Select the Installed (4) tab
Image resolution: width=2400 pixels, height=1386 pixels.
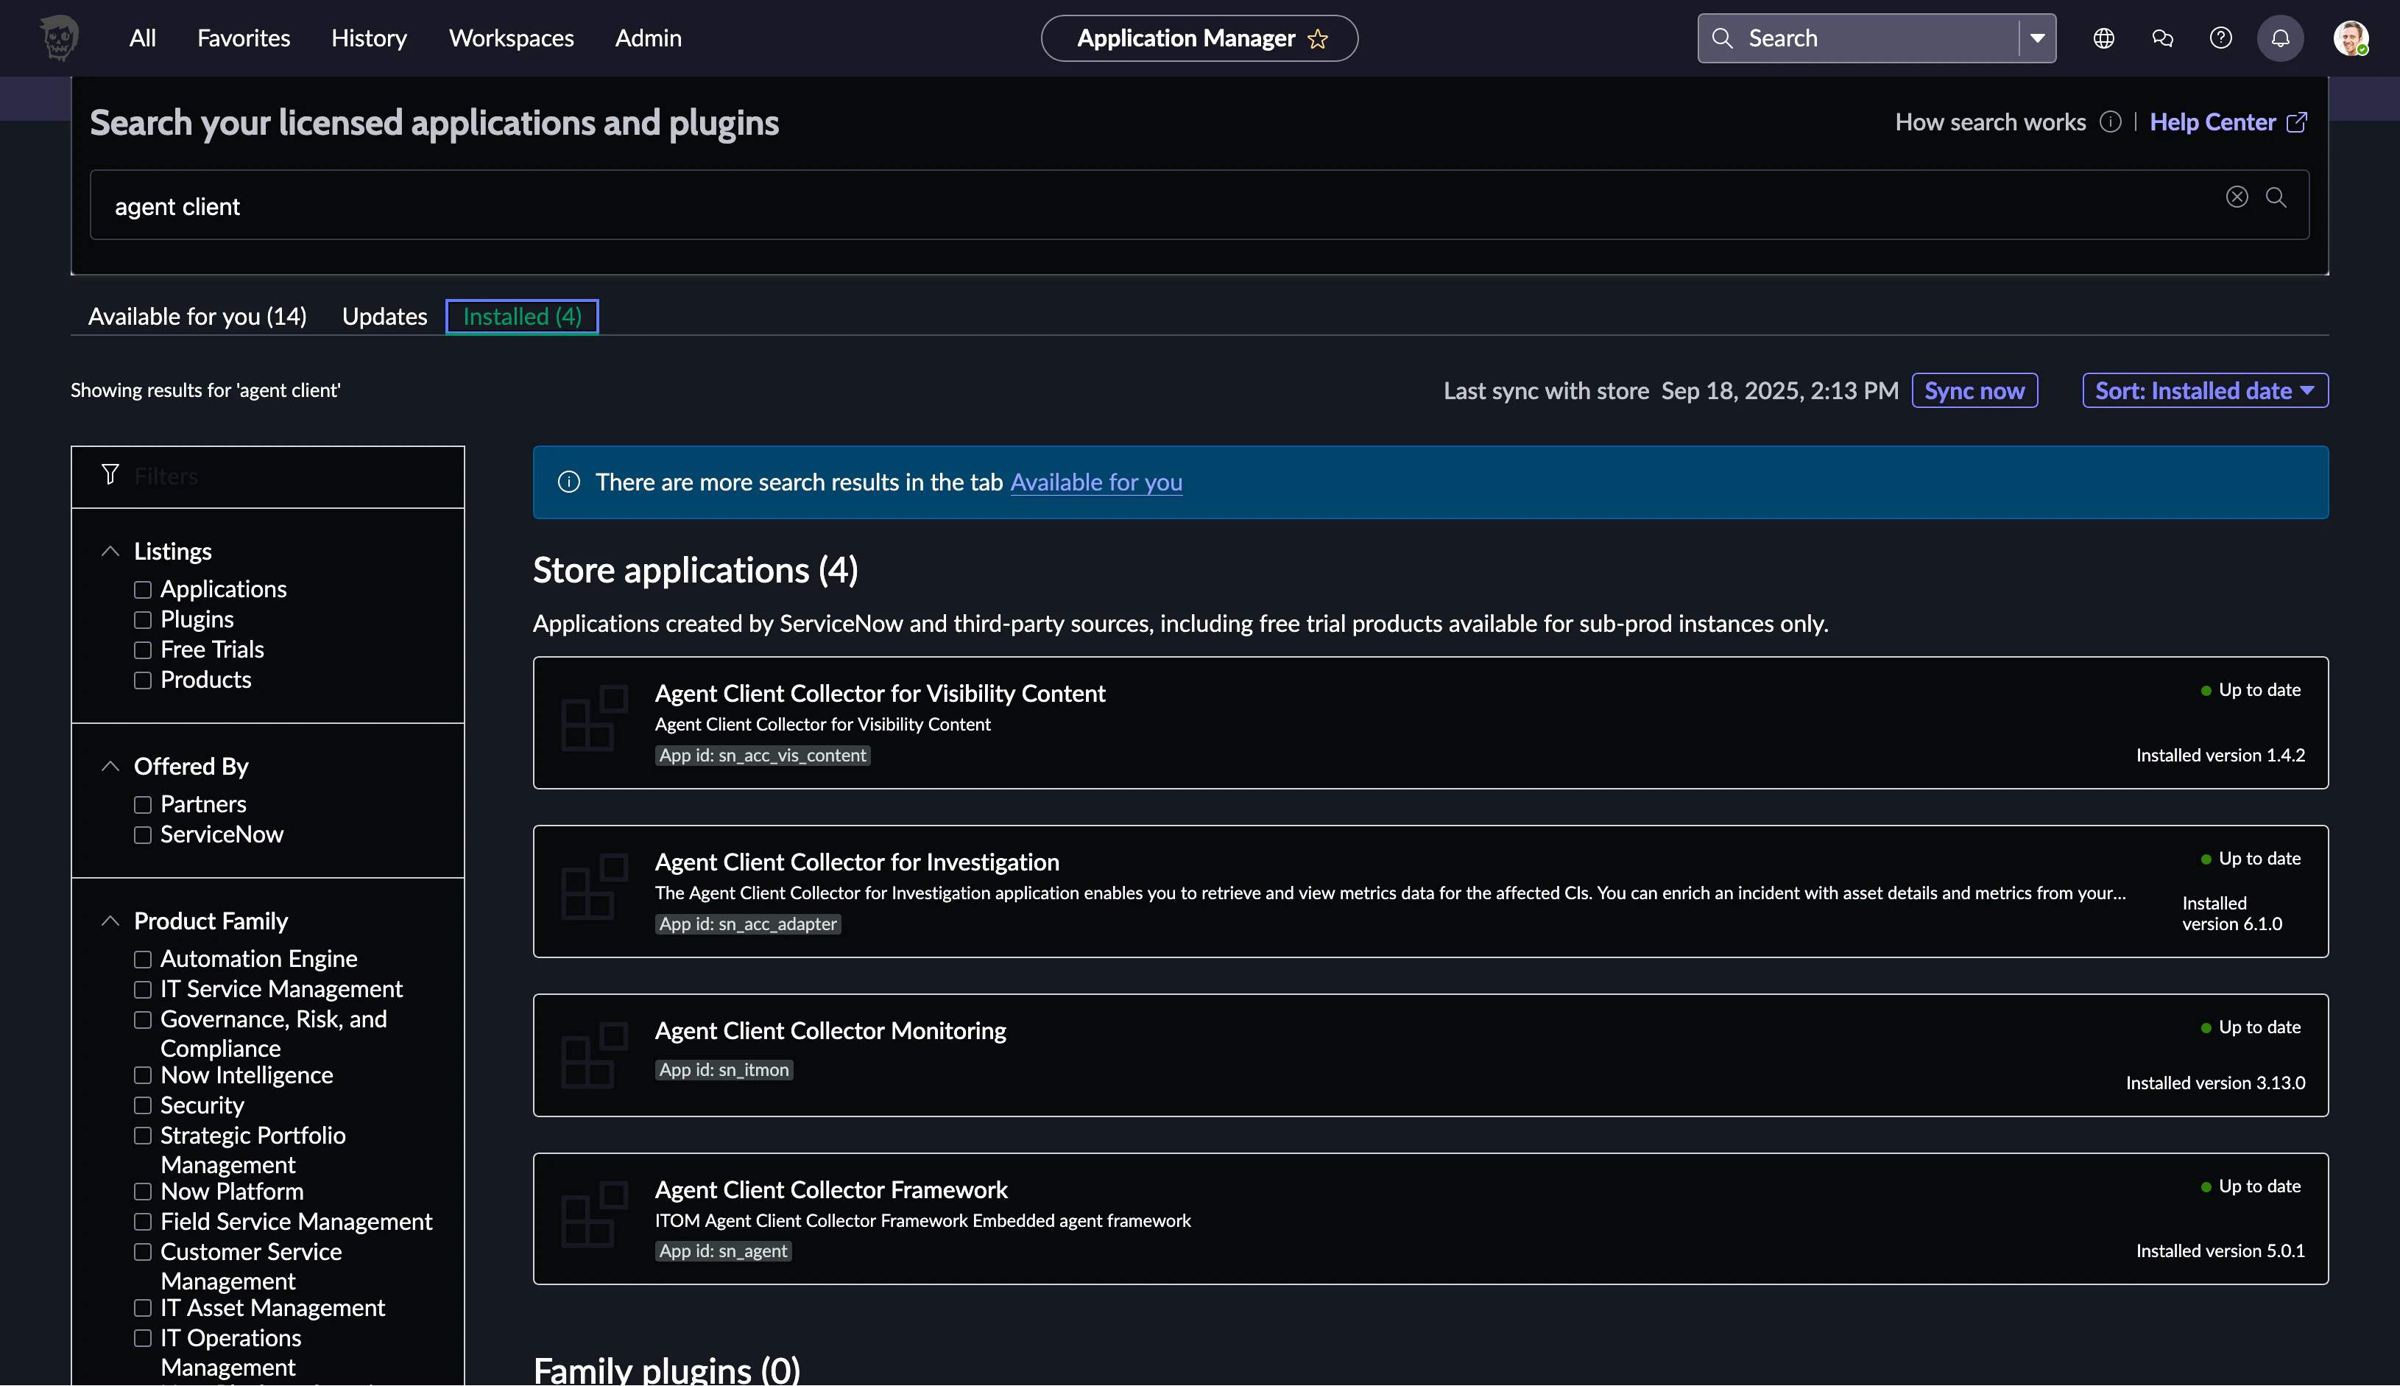[523, 316]
